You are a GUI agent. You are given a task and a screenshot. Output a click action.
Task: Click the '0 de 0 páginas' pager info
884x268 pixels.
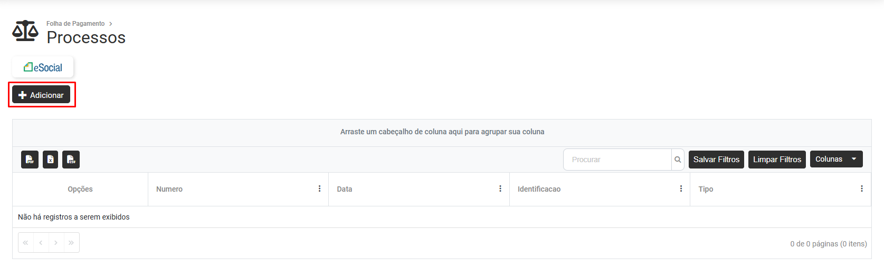[x=829, y=244]
